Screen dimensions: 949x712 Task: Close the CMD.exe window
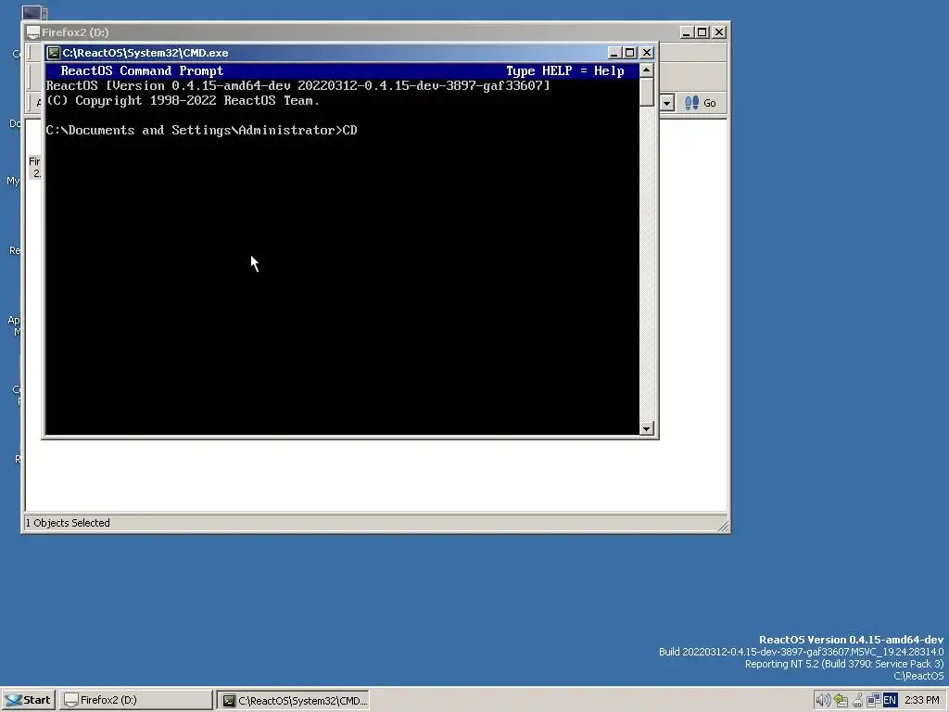[646, 53]
